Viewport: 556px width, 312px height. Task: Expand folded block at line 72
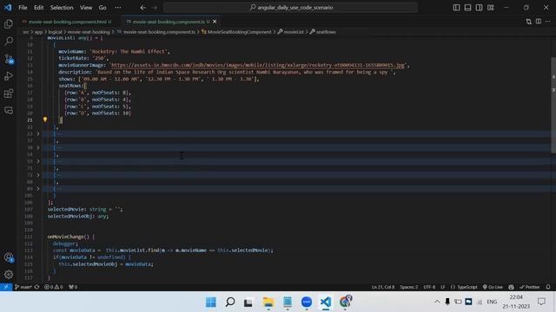click(38, 175)
